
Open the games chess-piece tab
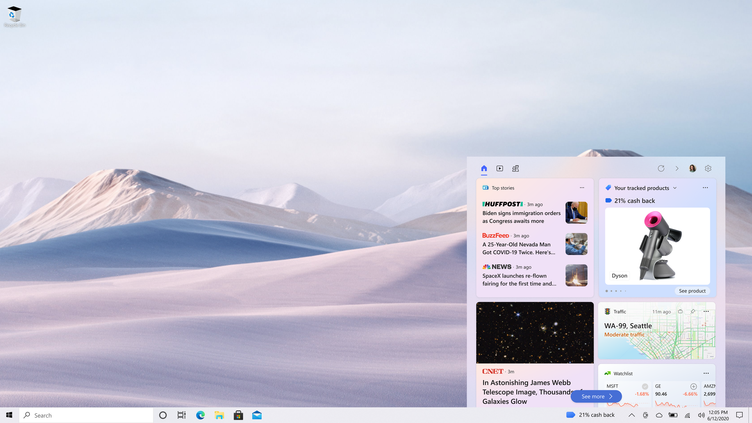click(515, 169)
